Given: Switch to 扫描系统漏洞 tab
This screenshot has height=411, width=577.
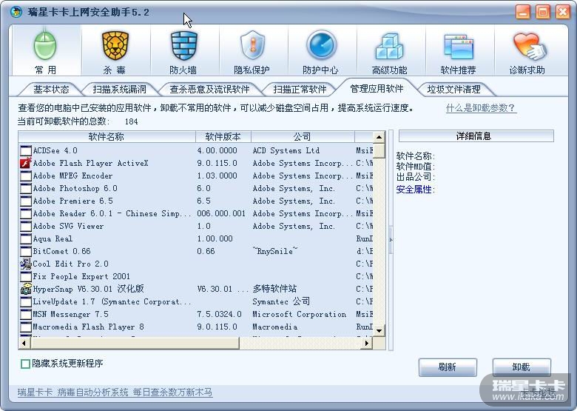Looking at the screenshot, I should (119, 89).
